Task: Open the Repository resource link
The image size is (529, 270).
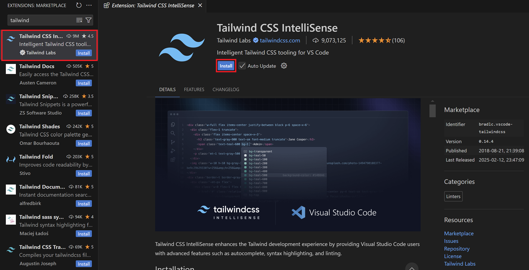Action: (457, 249)
